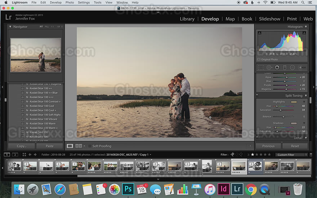Open toolbar content dropdown at right end
The width and height of the screenshot is (317, 198).
(x=250, y=146)
